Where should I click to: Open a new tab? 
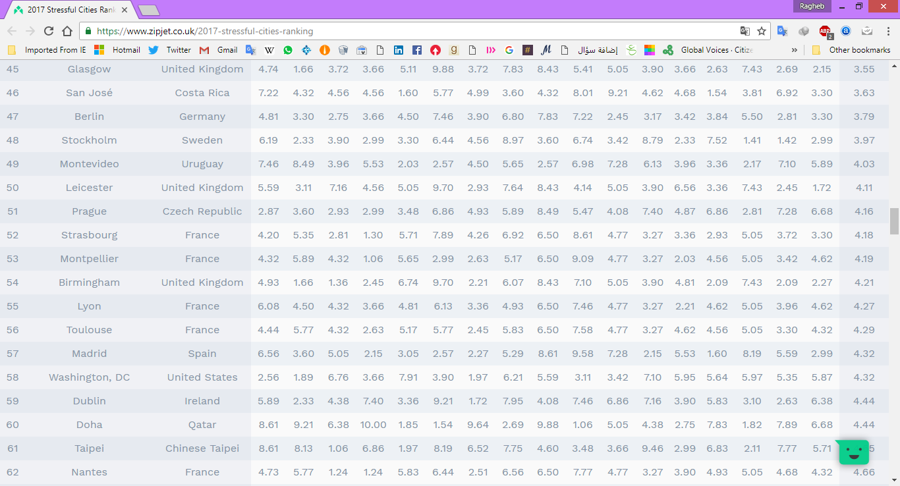[149, 10]
